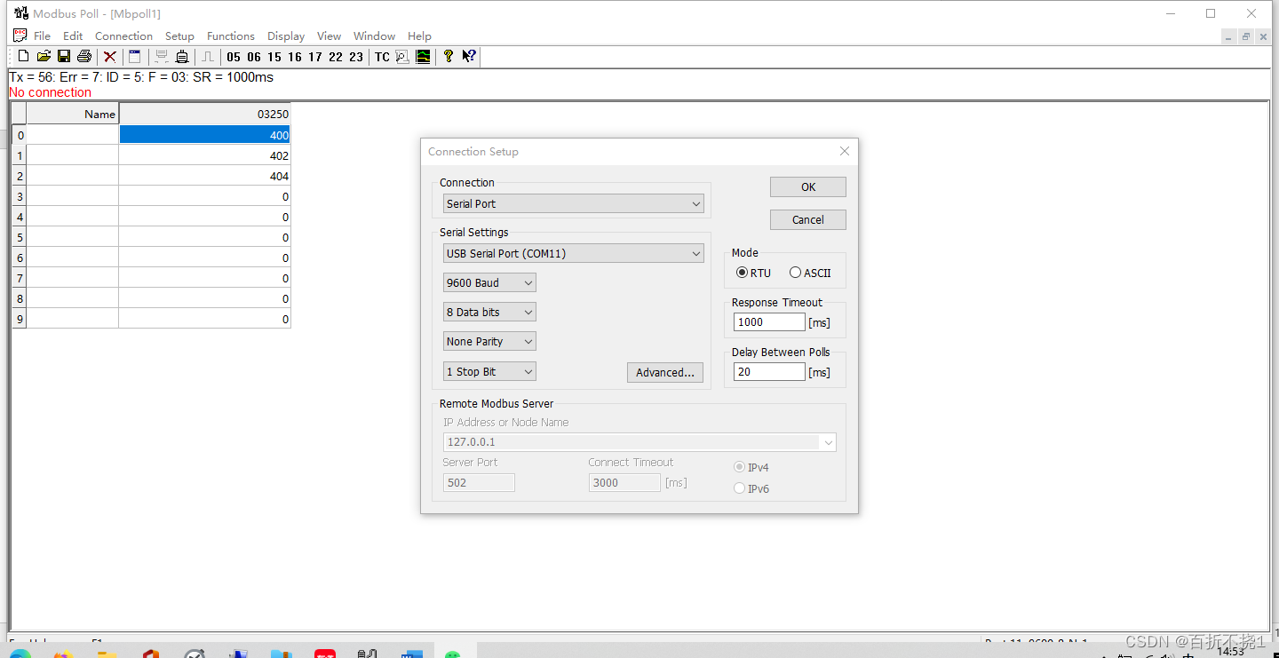Image resolution: width=1279 pixels, height=658 pixels.
Task: Click the Print toolbar icon
Action: (x=84, y=56)
